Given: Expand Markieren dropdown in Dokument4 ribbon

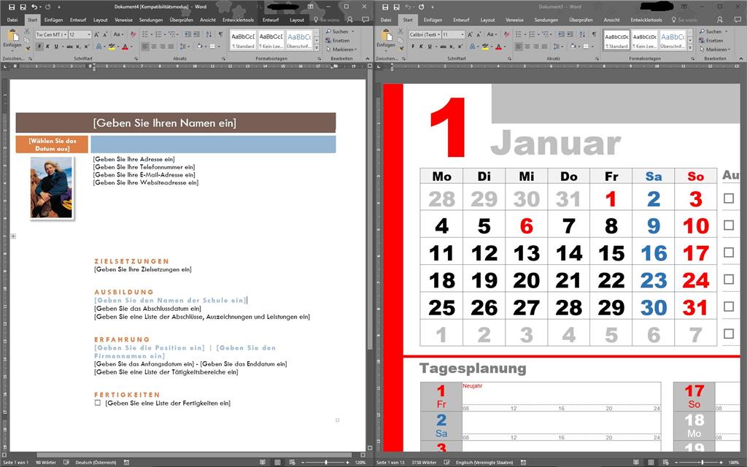Looking at the screenshot, I should (355, 50).
